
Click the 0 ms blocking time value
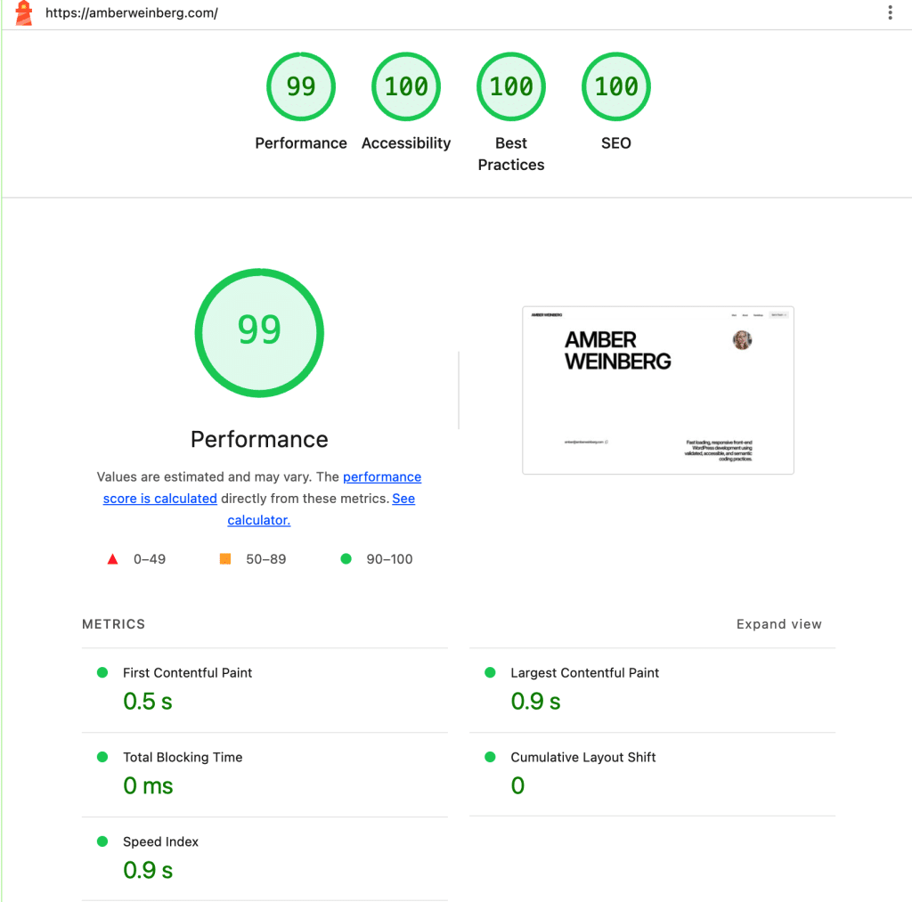point(148,785)
